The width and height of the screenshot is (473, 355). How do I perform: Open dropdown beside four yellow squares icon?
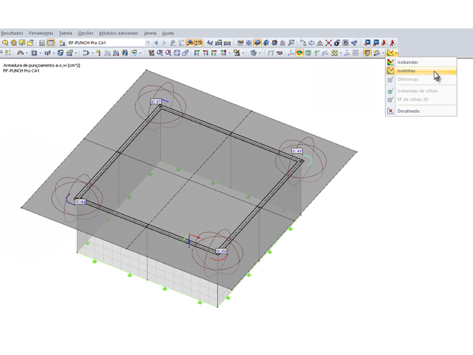tap(341, 53)
